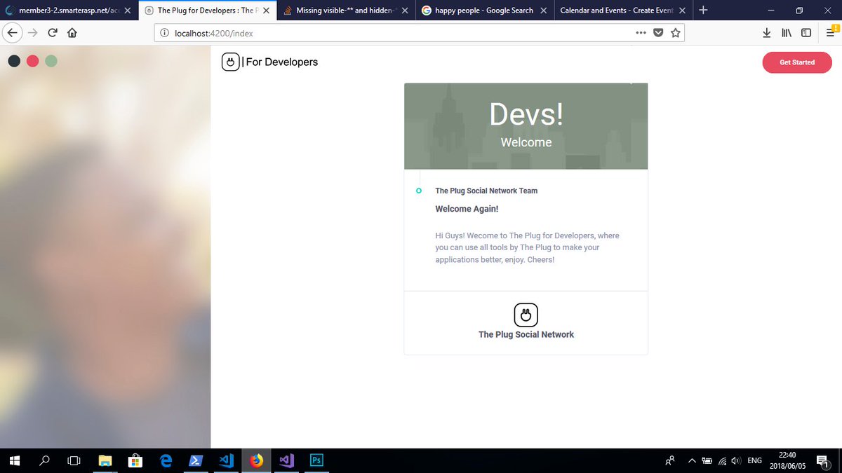
Task: Open a new browser tab
Action: (x=704, y=11)
